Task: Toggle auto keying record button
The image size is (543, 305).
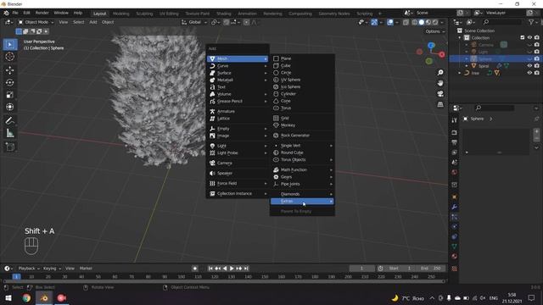Action: 195,269
